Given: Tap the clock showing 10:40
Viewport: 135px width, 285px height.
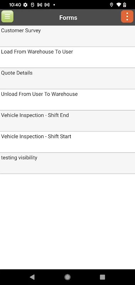Looking at the screenshot, I should click(15, 5).
